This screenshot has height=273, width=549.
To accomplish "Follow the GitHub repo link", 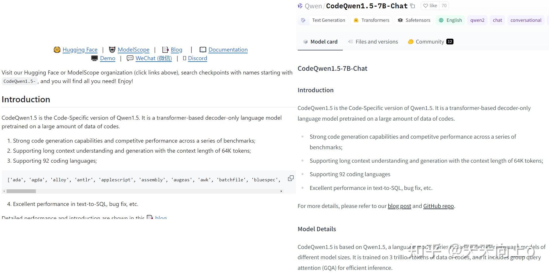I will pos(438,206).
